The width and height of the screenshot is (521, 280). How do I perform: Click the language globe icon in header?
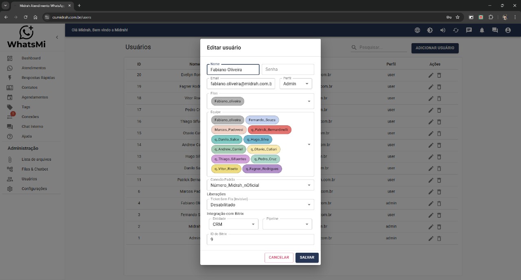[417, 30]
